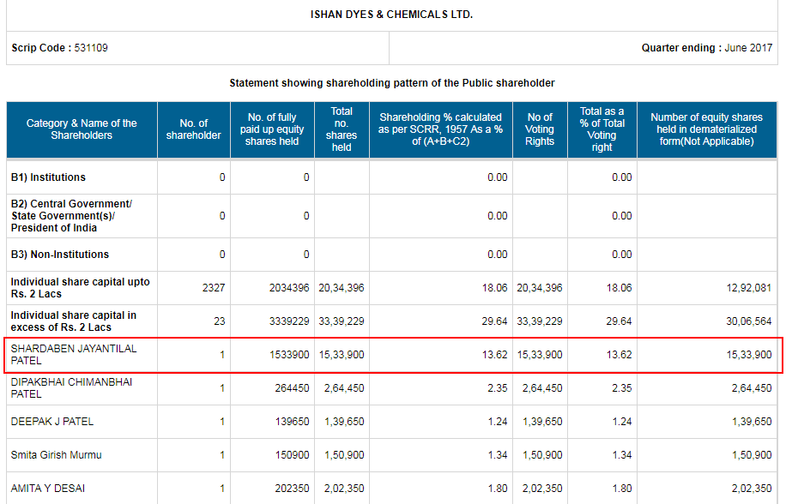The height and width of the screenshot is (504, 792).
Task: Click shareholding percentage 2.35 in the SCRR column
Action: (498, 388)
